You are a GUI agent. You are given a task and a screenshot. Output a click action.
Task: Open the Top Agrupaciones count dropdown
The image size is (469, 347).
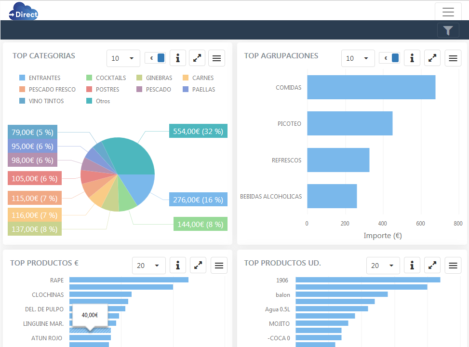[x=358, y=58]
